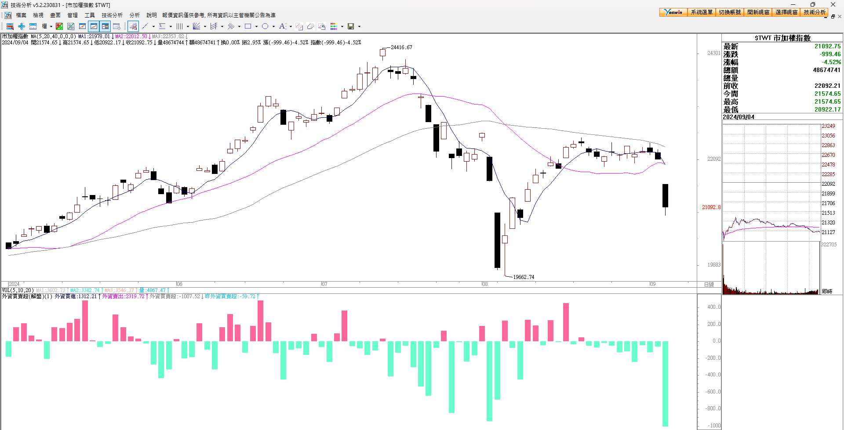Expand the ellipse tool dropdown

(273, 26)
